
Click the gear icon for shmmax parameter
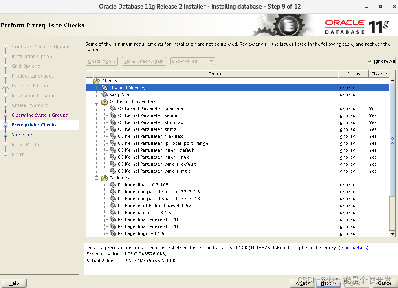coord(113,122)
